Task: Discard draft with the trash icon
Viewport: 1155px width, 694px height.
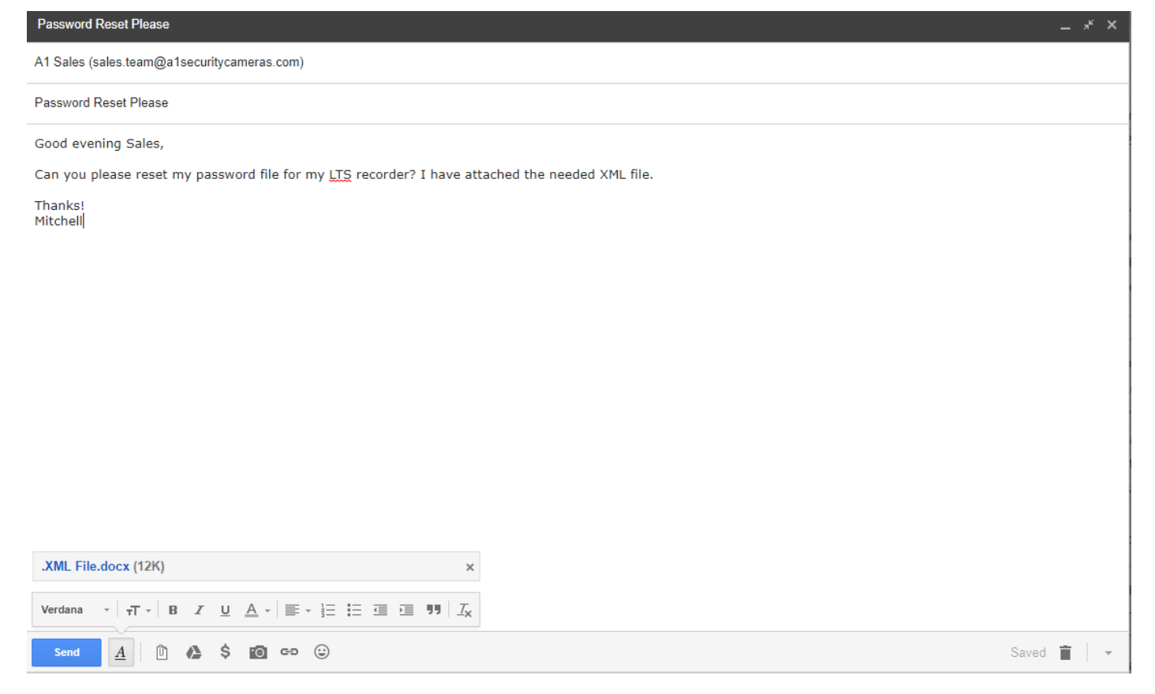Action: pos(1065,652)
